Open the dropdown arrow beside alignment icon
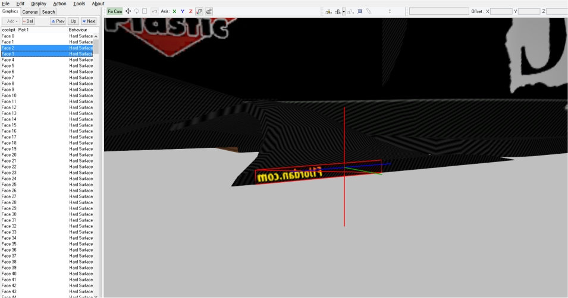Viewport: 568px width, 298px height. click(x=344, y=11)
